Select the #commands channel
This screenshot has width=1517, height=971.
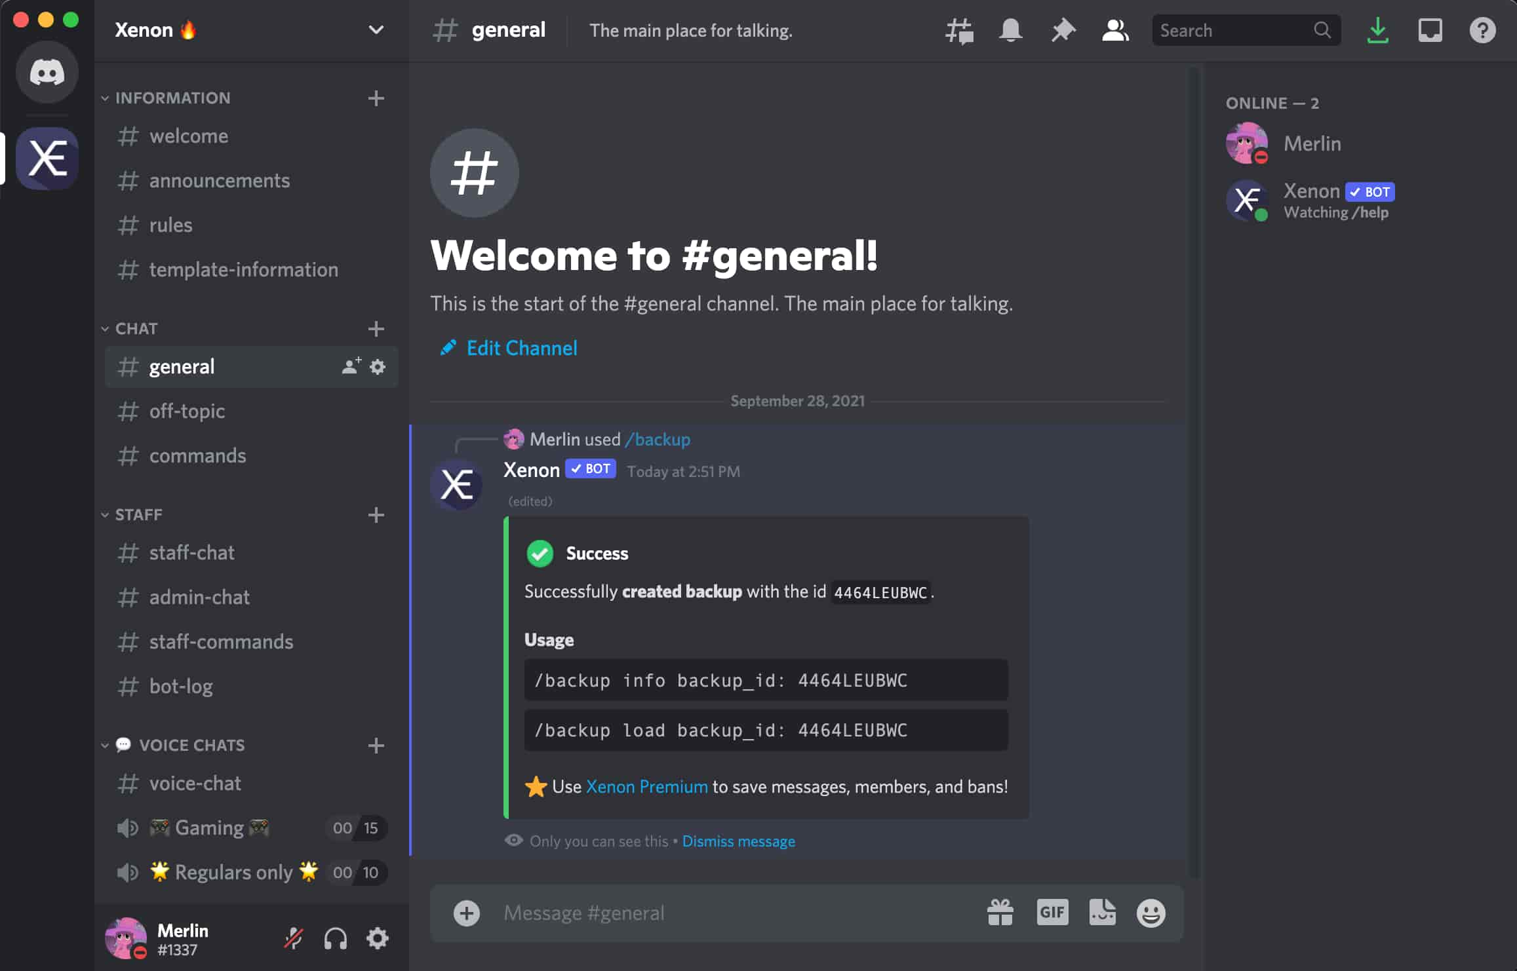pos(197,455)
